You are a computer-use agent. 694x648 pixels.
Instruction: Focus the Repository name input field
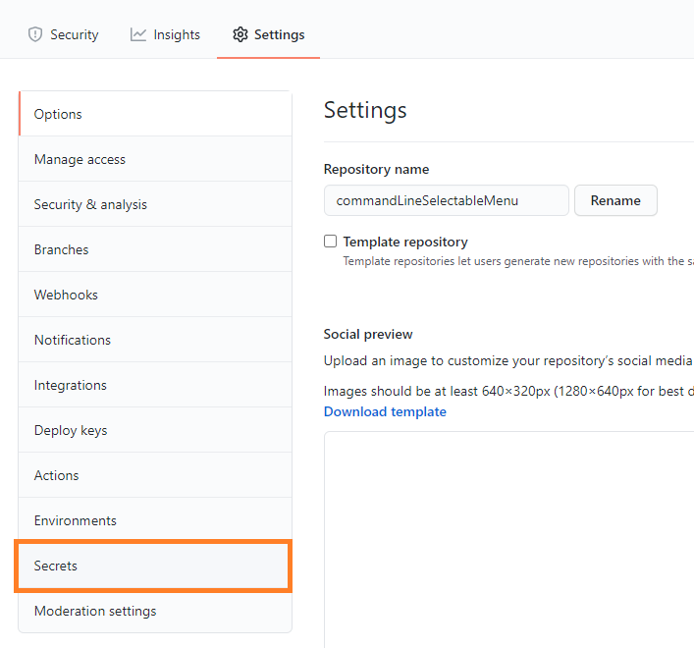[x=446, y=200]
